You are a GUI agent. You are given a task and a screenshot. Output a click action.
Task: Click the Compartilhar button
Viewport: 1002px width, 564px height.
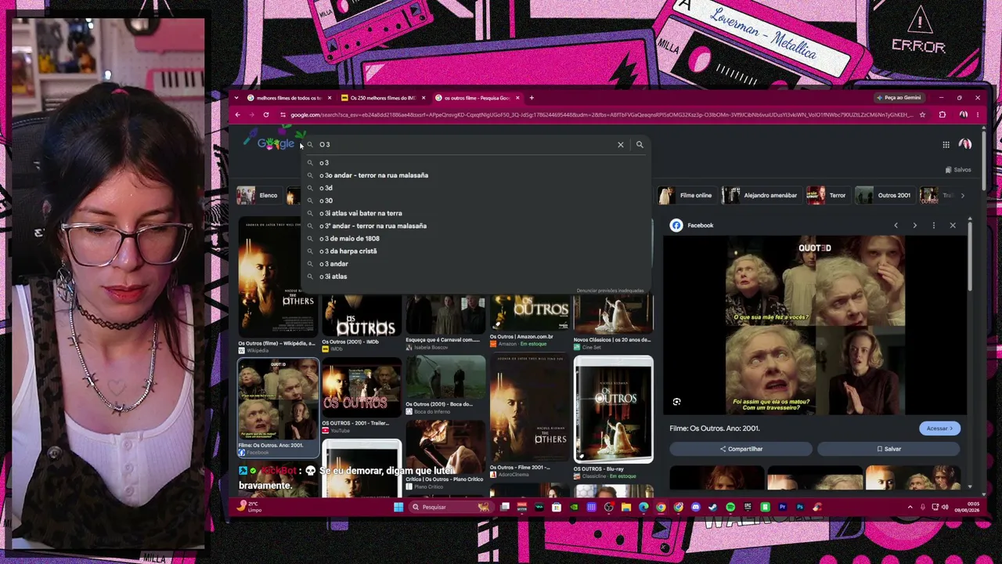[741, 449]
